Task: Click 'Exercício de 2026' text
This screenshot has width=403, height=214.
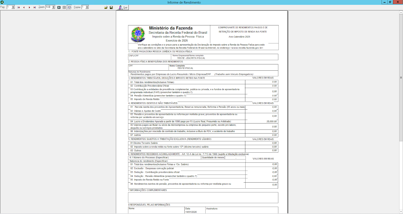Action: [177, 40]
